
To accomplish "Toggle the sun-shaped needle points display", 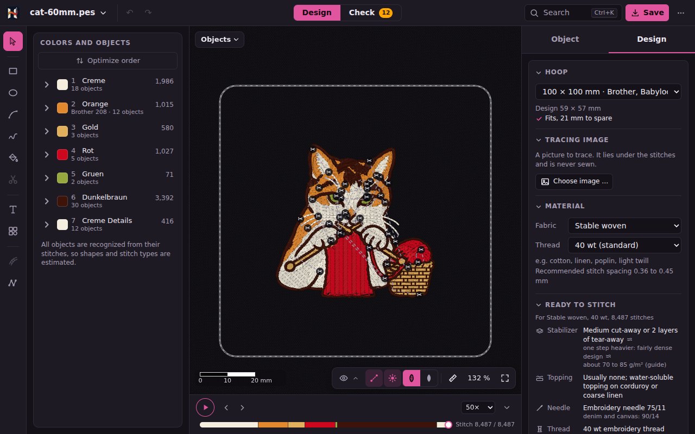I will [x=393, y=378].
